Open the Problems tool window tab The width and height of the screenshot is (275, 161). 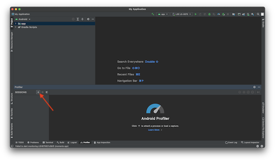click(x=33, y=142)
